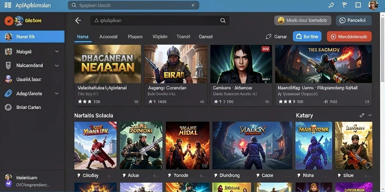Click the square window icon in title bar

(x=358, y=5)
